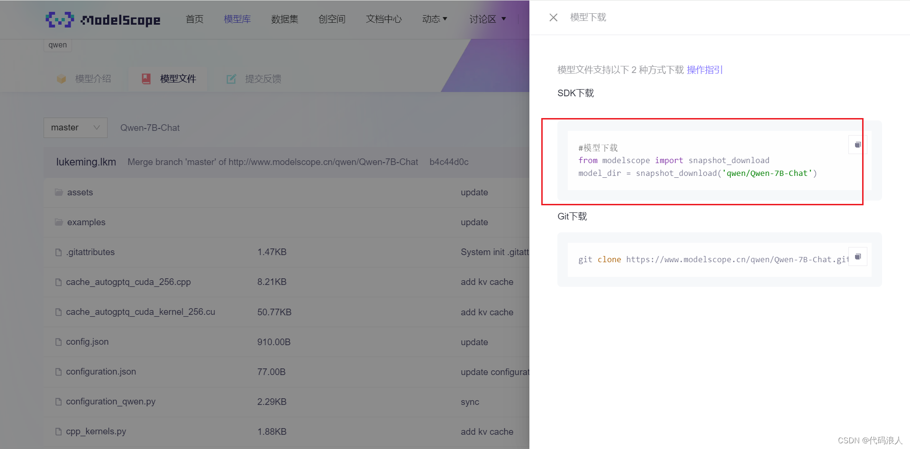Image resolution: width=910 pixels, height=449 pixels.
Task: Click the 模型文件 red book icon
Action: click(x=146, y=79)
